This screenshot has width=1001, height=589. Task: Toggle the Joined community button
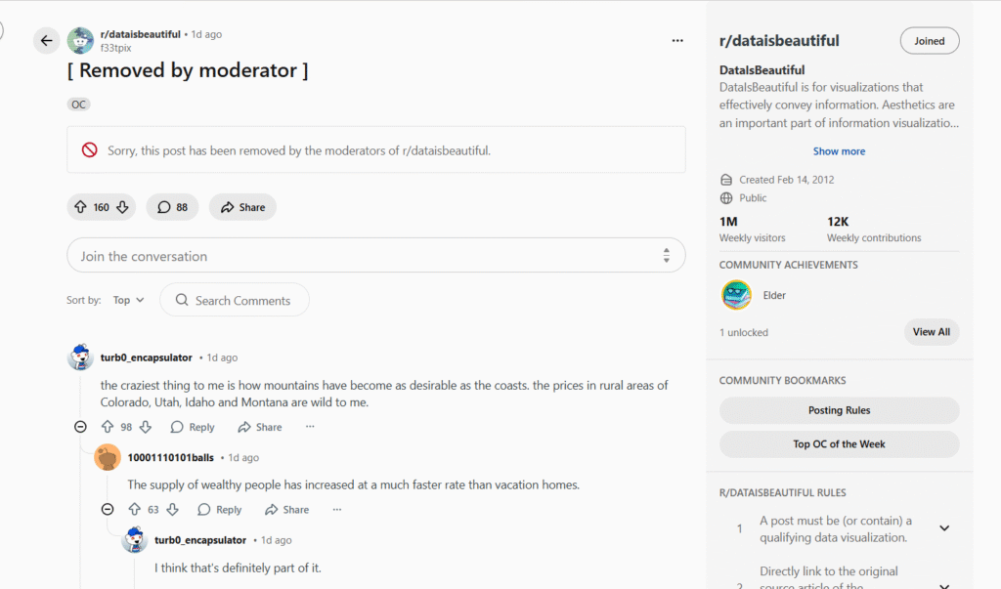click(929, 41)
